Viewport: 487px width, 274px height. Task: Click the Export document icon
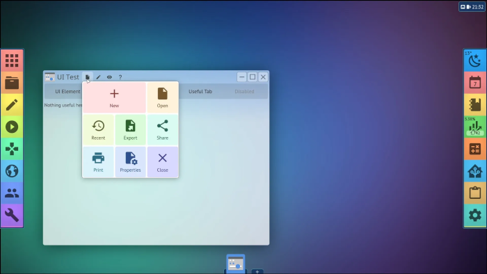click(x=130, y=126)
